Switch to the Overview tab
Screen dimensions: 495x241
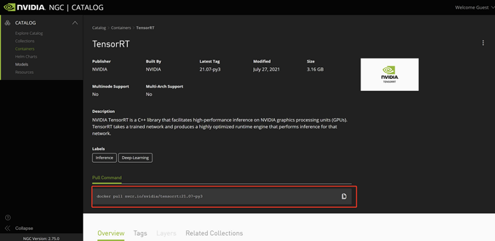pos(111,233)
